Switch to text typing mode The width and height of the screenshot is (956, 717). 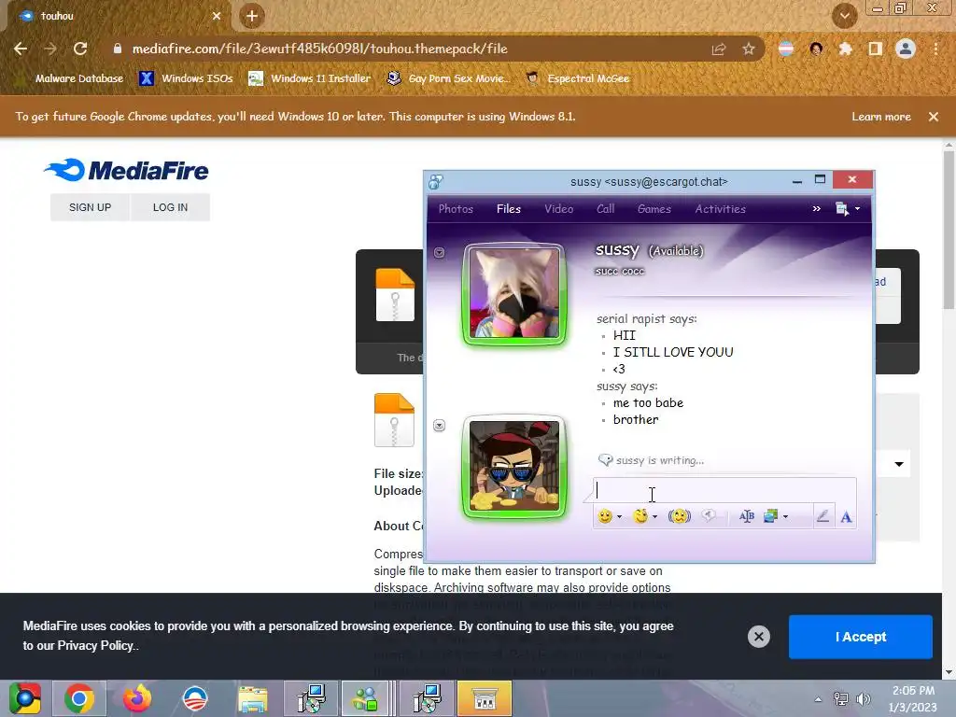click(846, 517)
